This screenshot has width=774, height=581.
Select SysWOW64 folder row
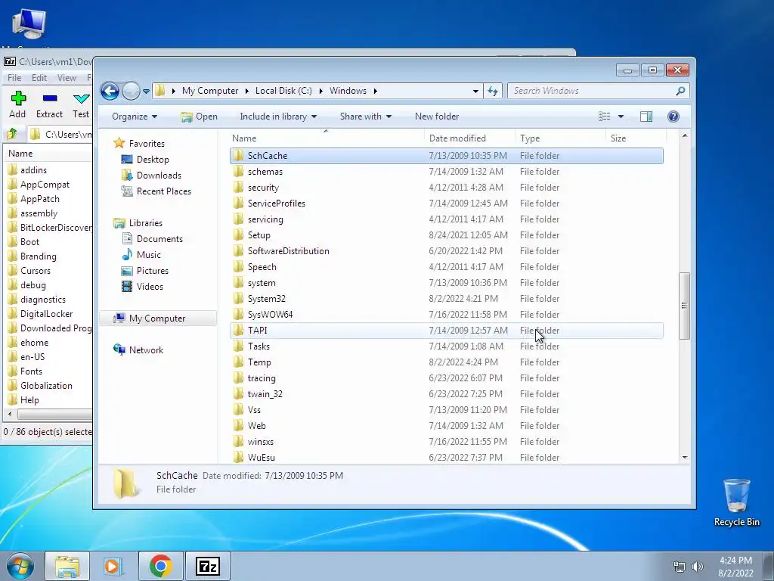[x=446, y=315]
